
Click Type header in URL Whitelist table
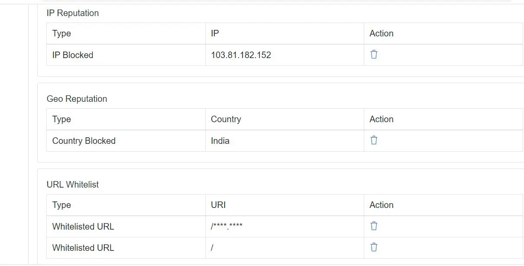(x=61, y=205)
